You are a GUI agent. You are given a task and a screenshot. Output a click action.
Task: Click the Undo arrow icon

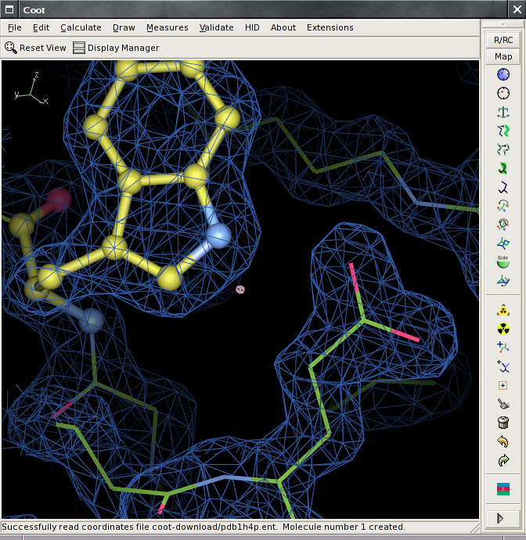[x=503, y=442]
